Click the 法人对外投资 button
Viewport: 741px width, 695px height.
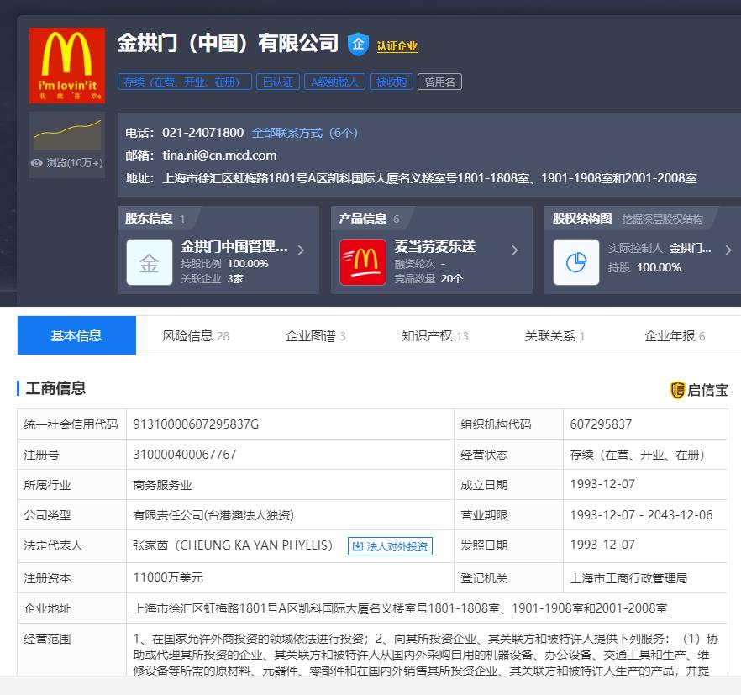(390, 546)
